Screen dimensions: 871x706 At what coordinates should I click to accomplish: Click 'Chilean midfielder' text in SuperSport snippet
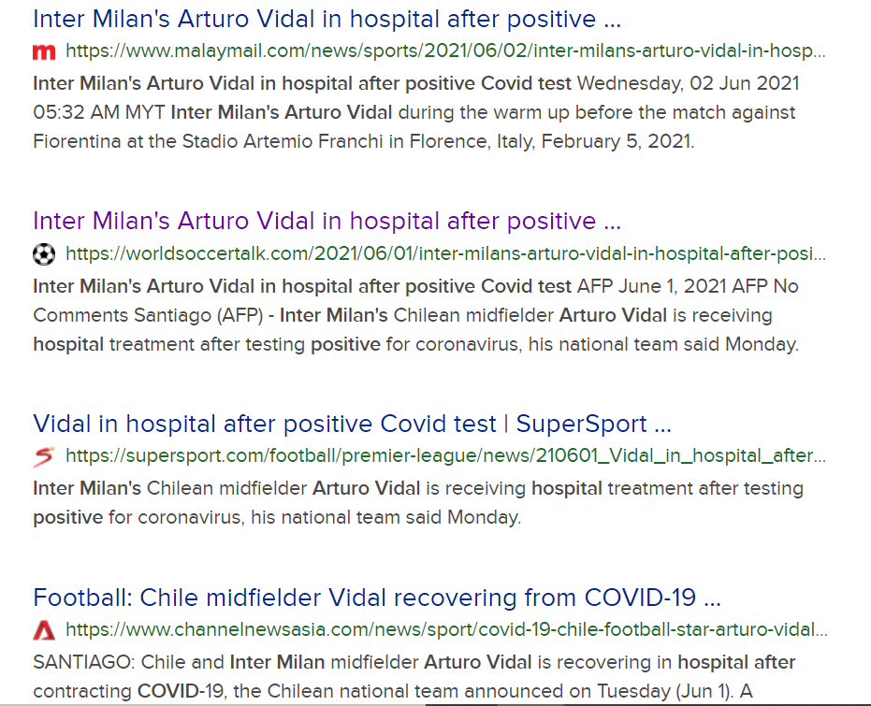(x=225, y=488)
